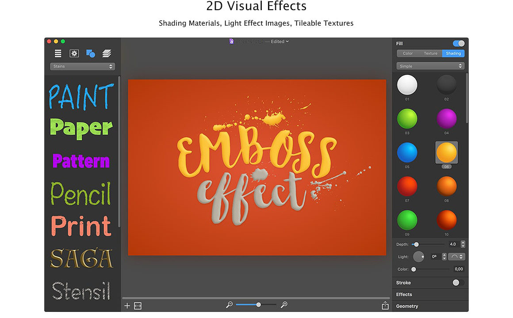Click the document icon in title bar
Image resolution: width=513 pixels, height=318 pixels.
pos(231,42)
